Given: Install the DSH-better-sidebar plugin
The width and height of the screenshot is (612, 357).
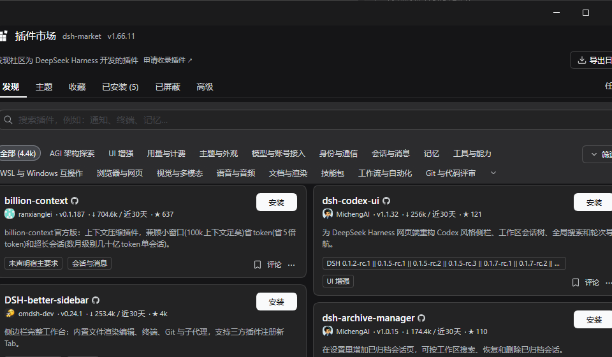Looking at the screenshot, I should [x=276, y=302].
